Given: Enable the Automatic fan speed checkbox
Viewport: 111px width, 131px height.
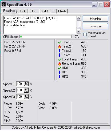Looking at the screenshot, I should 85,34.
